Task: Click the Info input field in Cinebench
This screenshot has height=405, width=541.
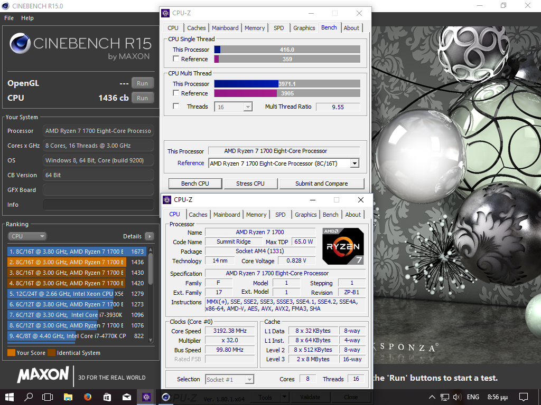Action: click(98, 205)
